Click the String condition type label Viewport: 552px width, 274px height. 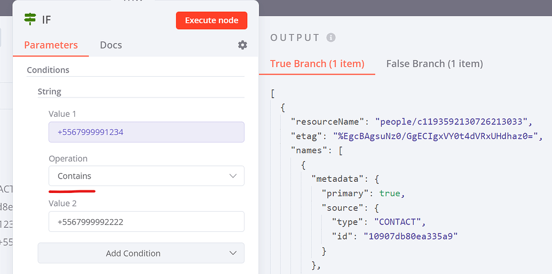click(49, 92)
